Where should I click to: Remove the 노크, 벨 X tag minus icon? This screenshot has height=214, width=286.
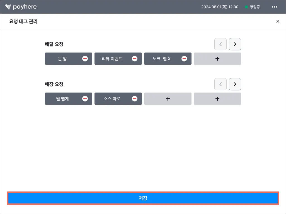click(184, 59)
